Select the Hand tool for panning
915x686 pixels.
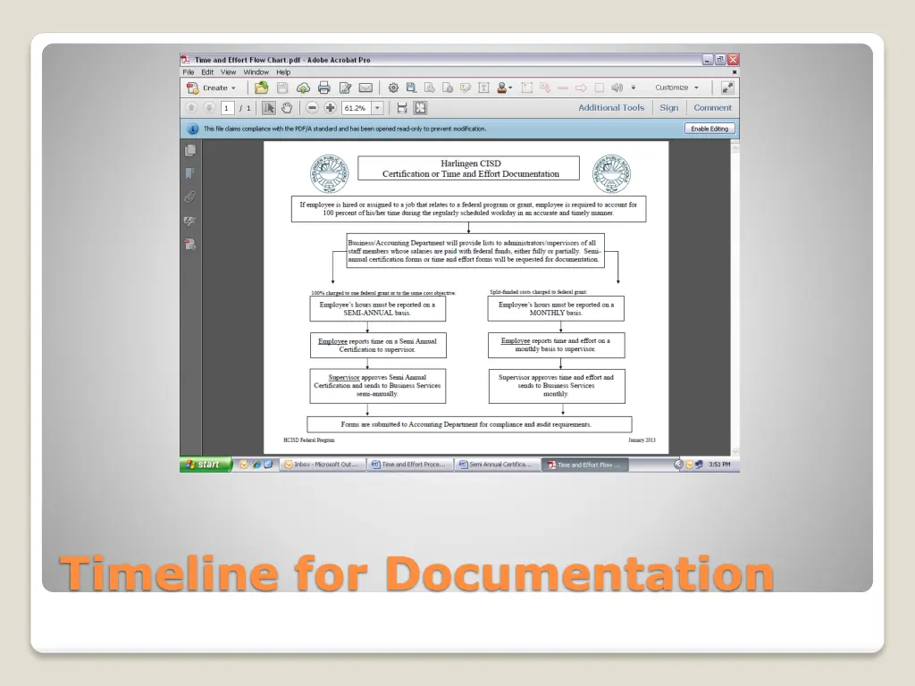286,107
